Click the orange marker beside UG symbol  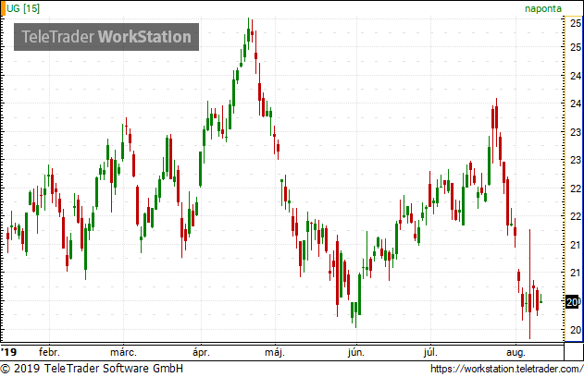pos(3,8)
